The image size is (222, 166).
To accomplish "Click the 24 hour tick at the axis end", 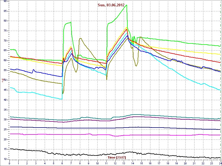I will [220, 163].
